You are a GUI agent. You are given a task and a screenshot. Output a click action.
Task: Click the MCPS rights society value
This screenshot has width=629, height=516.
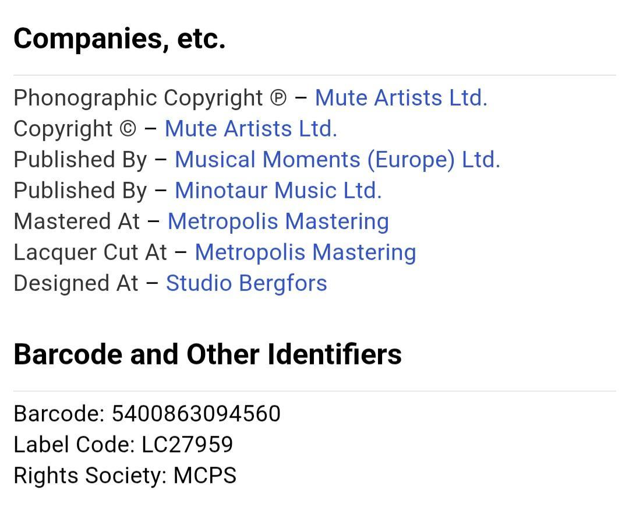205,476
